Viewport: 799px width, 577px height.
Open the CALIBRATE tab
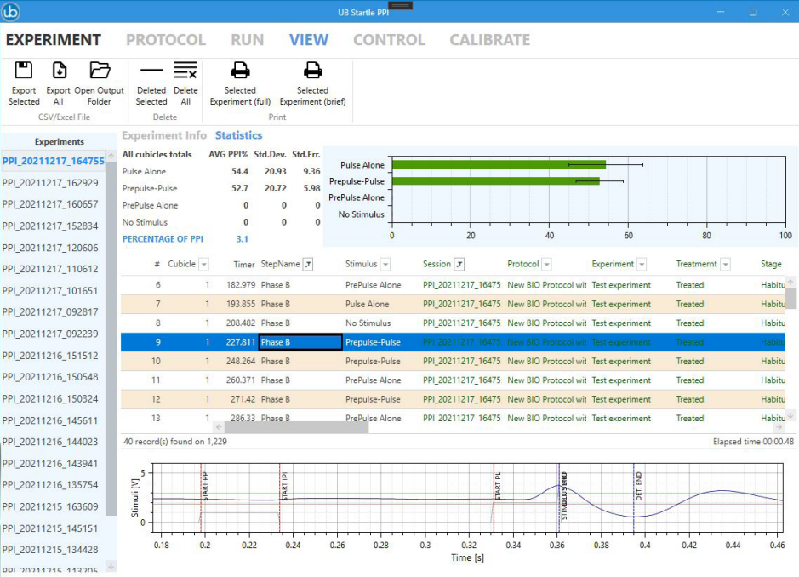click(489, 40)
